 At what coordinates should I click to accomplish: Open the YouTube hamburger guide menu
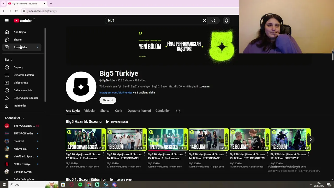tap(7, 21)
